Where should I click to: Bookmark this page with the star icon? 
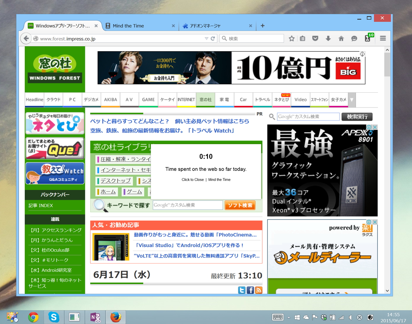click(x=292, y=39)
